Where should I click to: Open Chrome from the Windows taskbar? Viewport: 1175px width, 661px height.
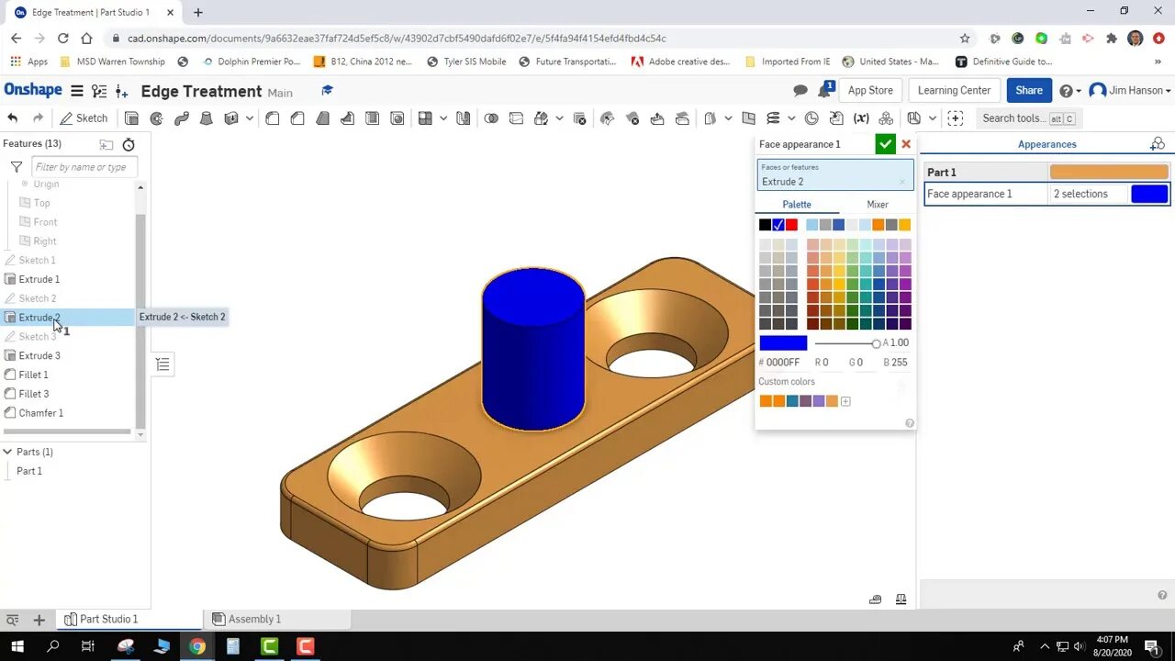pos(196,646)
